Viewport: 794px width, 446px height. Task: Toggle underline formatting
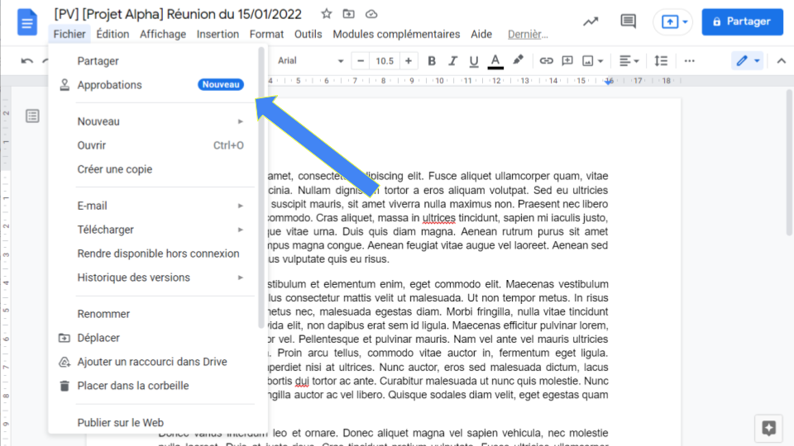coord(474,61)
